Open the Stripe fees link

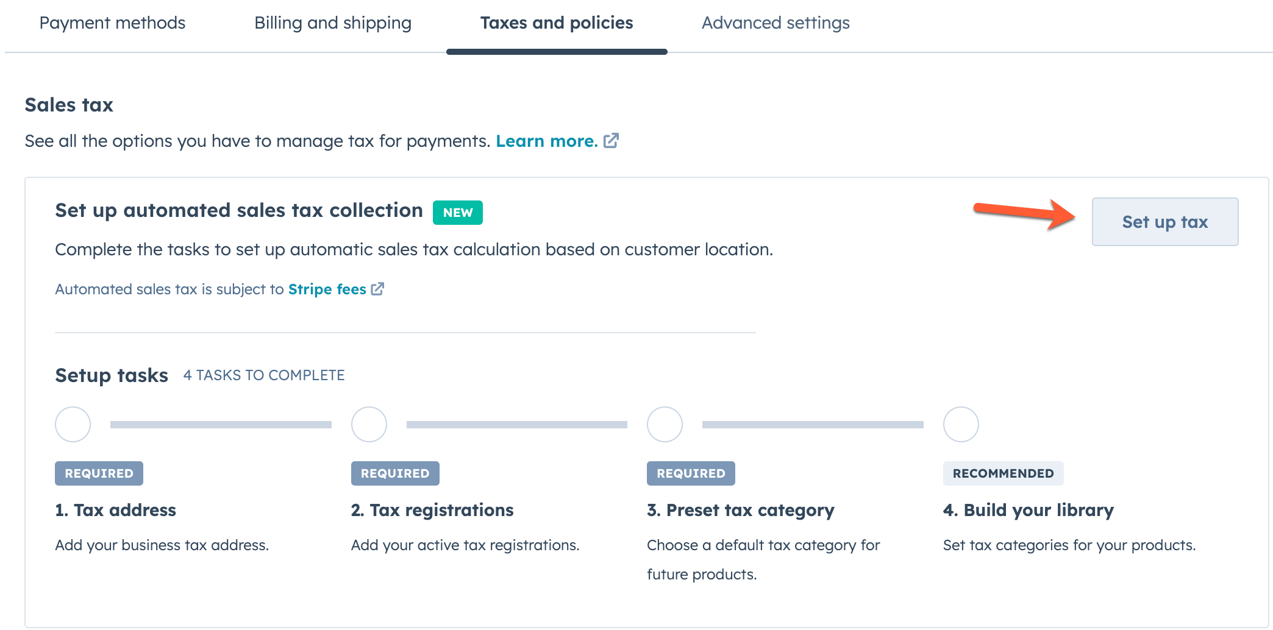pyautogui.click(x=327, y=289)
